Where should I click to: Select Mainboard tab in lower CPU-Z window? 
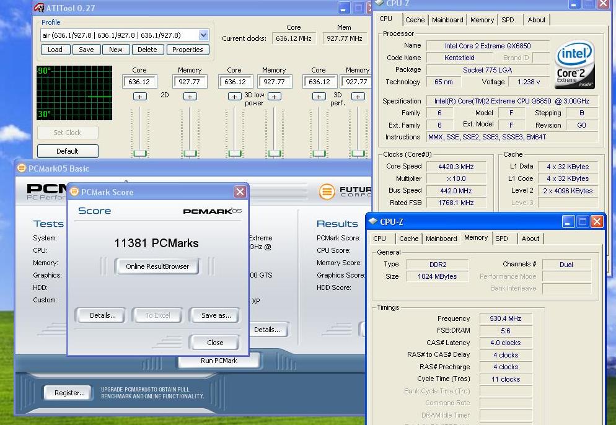[x=441, y=239]
